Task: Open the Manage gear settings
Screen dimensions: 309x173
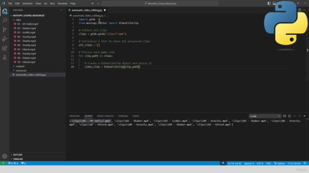Action: [x=4, y=156]
